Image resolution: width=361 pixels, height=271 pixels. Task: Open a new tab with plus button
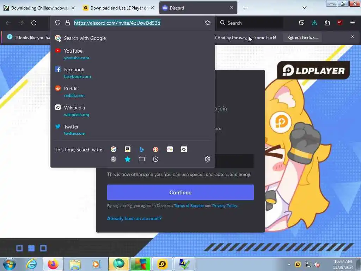pyautogui.click(x=245, y=8)
